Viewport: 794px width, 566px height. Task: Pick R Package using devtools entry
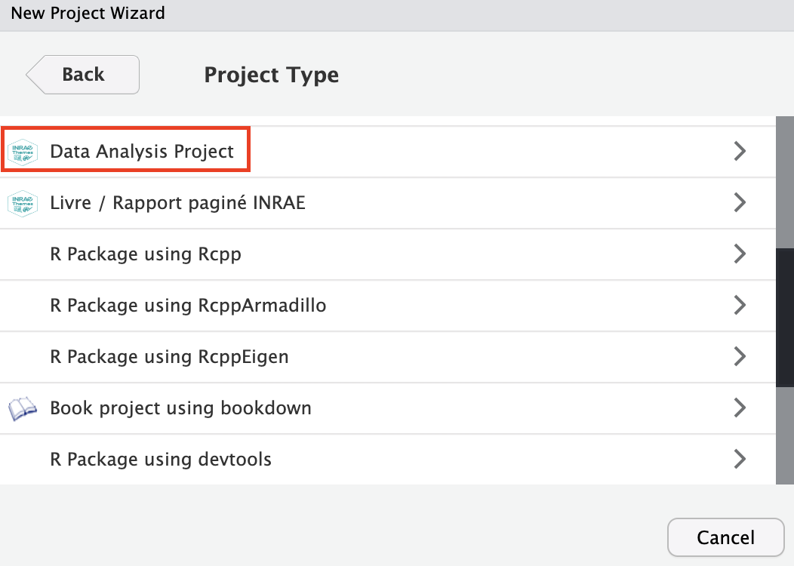[x=161, y=459]
